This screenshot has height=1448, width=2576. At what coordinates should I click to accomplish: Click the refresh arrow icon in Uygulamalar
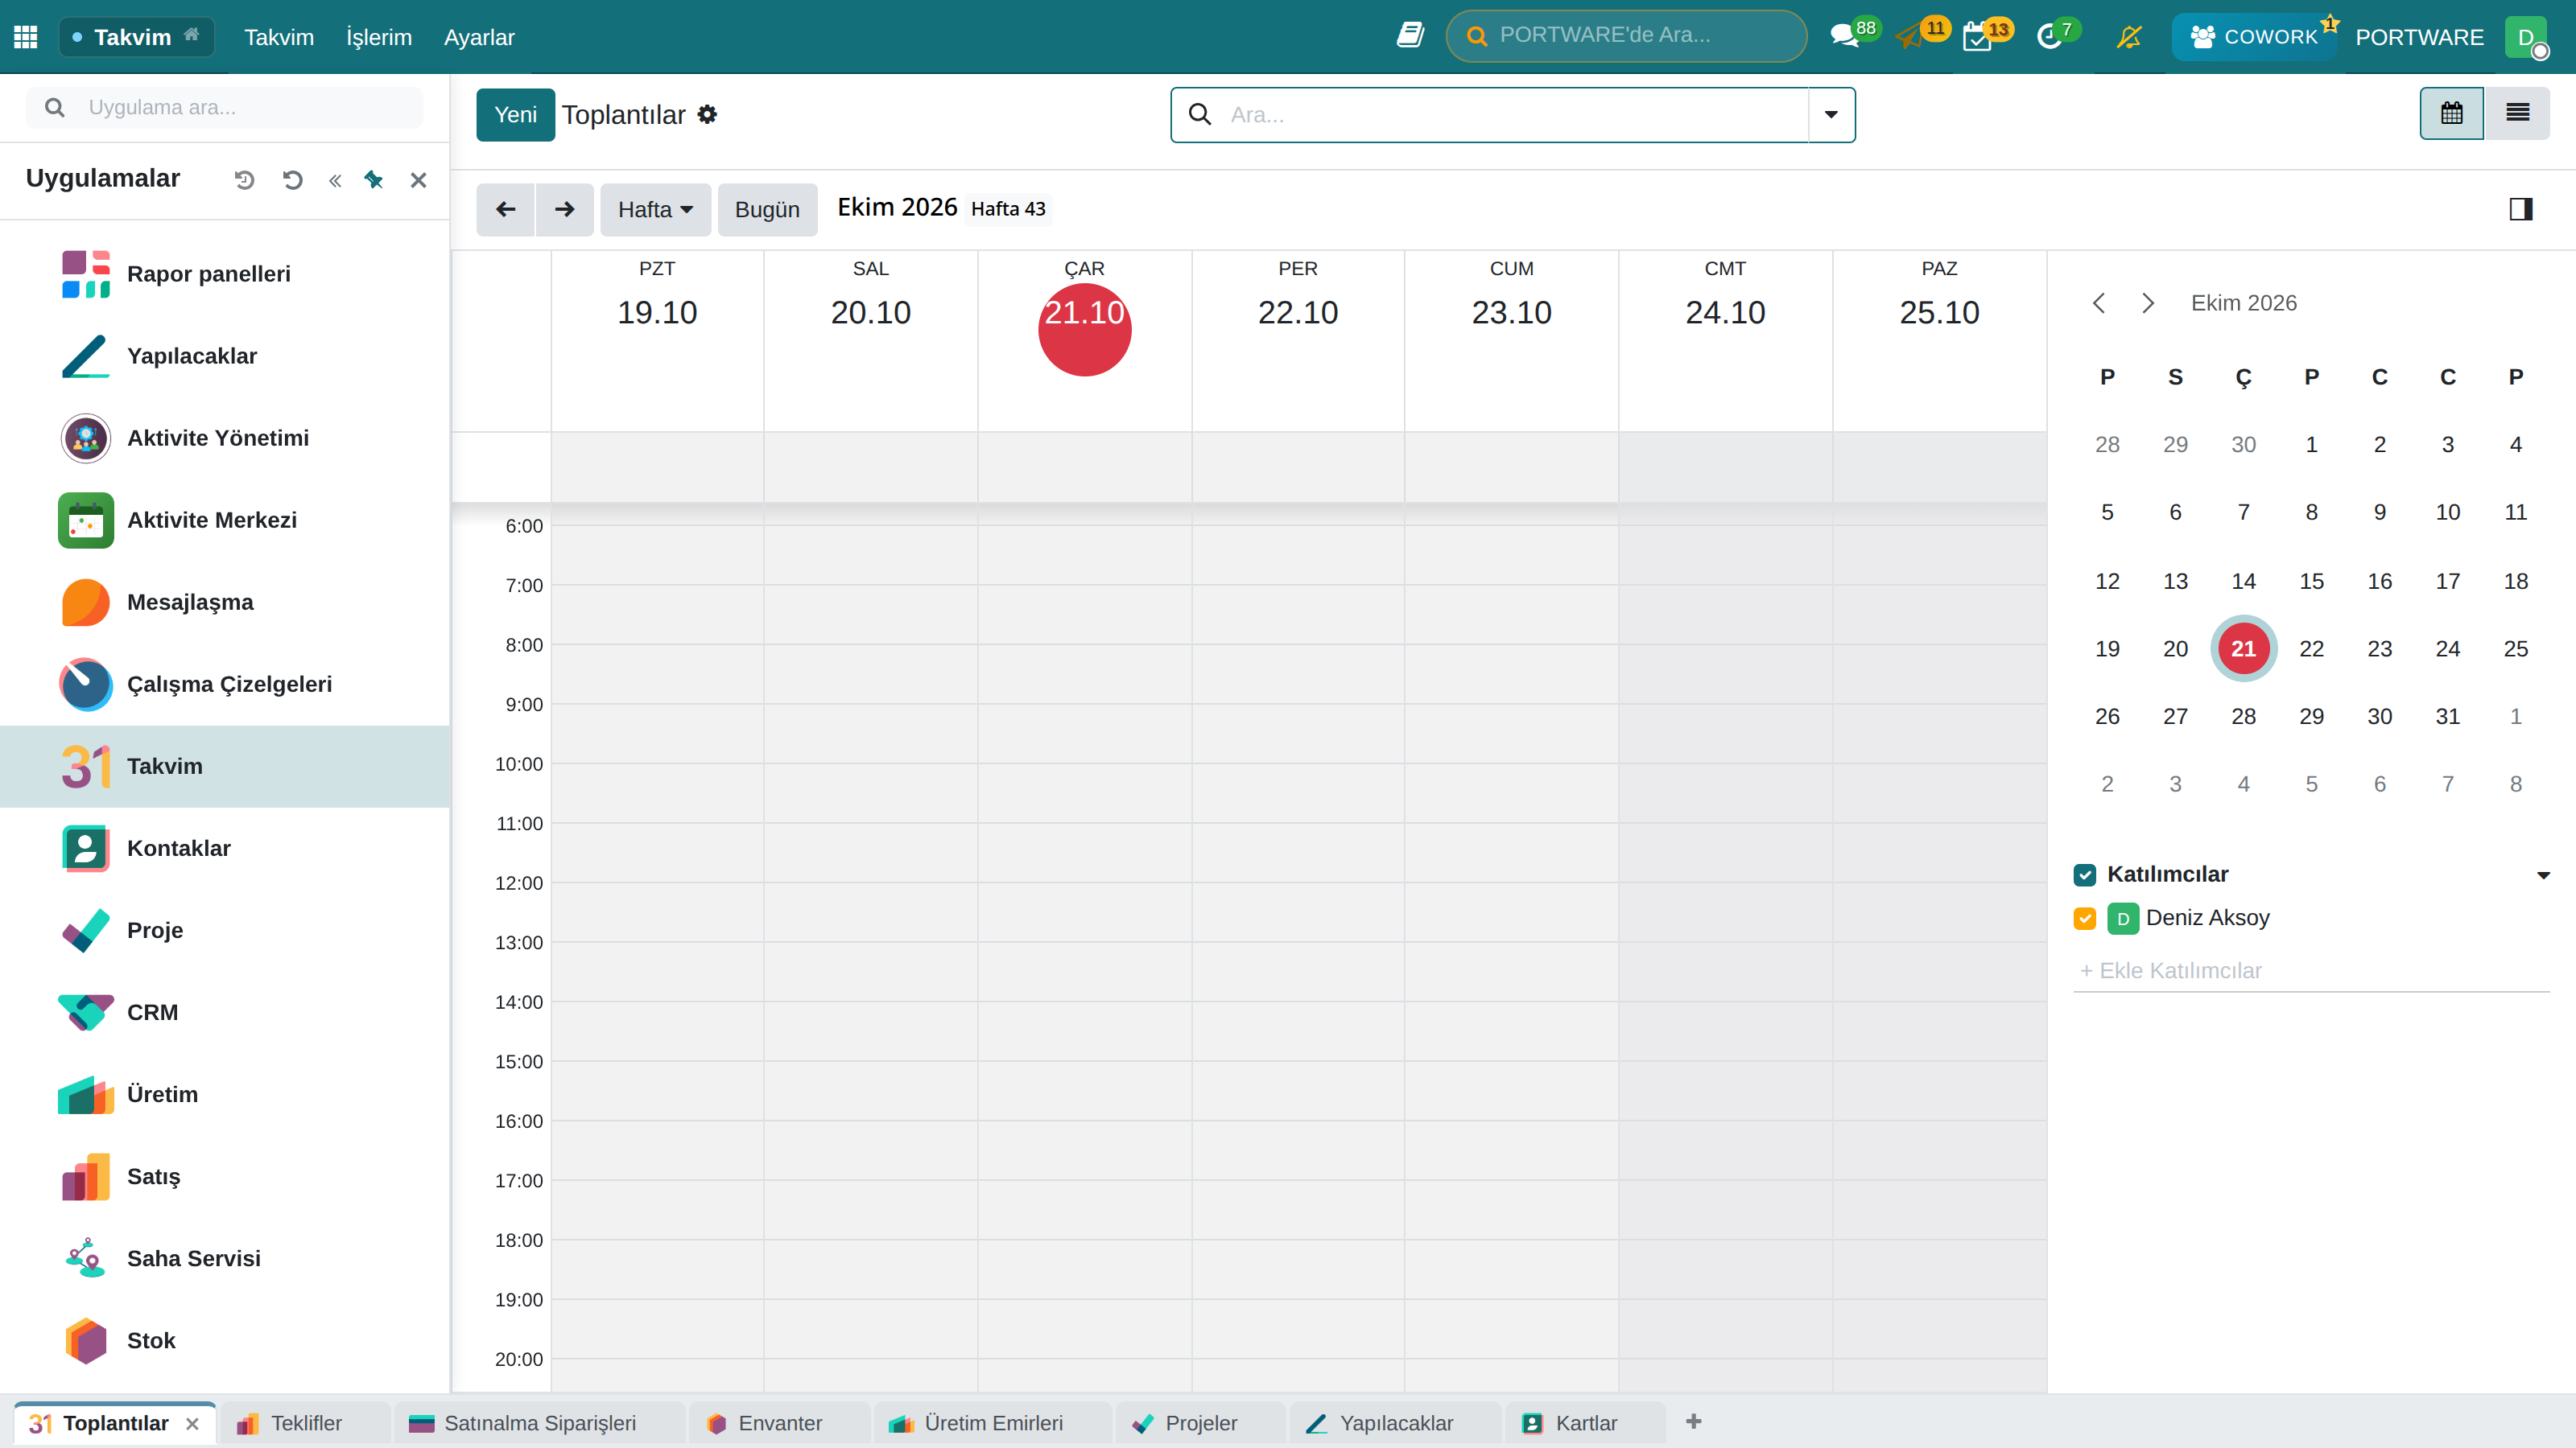[292, 180]
